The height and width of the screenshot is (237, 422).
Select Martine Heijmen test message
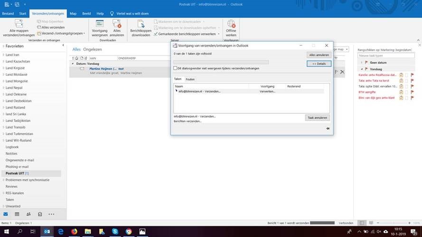[120, 71]
